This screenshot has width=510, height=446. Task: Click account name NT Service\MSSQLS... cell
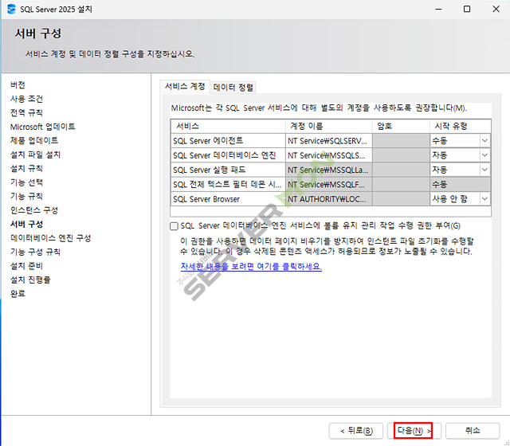point(329,155)
